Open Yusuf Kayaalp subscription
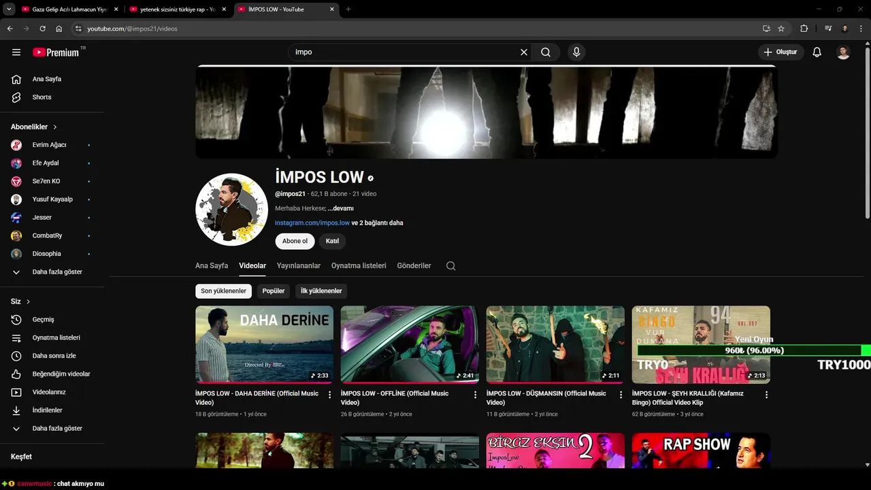Image resolution: width=871 pixels, height=490 pixels. [x=52, y=199]
